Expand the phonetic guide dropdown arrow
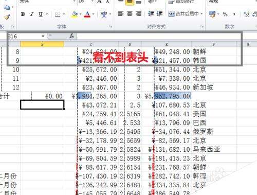257x195 pixels. (110, 14)
